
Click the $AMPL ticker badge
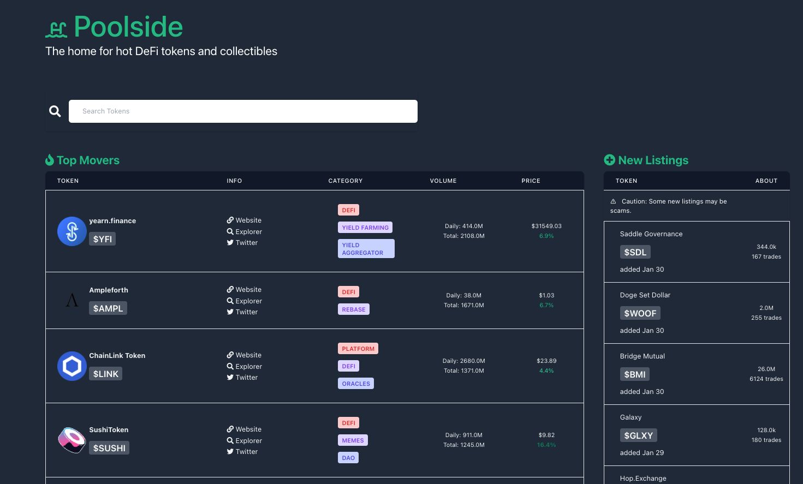point(108,308)
